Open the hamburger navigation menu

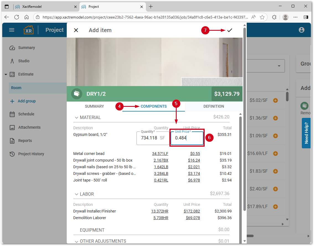pos(12,30)
